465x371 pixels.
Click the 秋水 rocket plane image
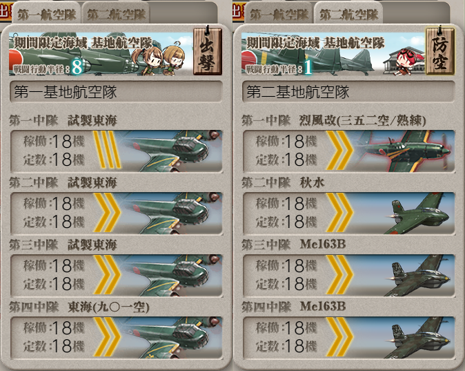pos(418,213)
